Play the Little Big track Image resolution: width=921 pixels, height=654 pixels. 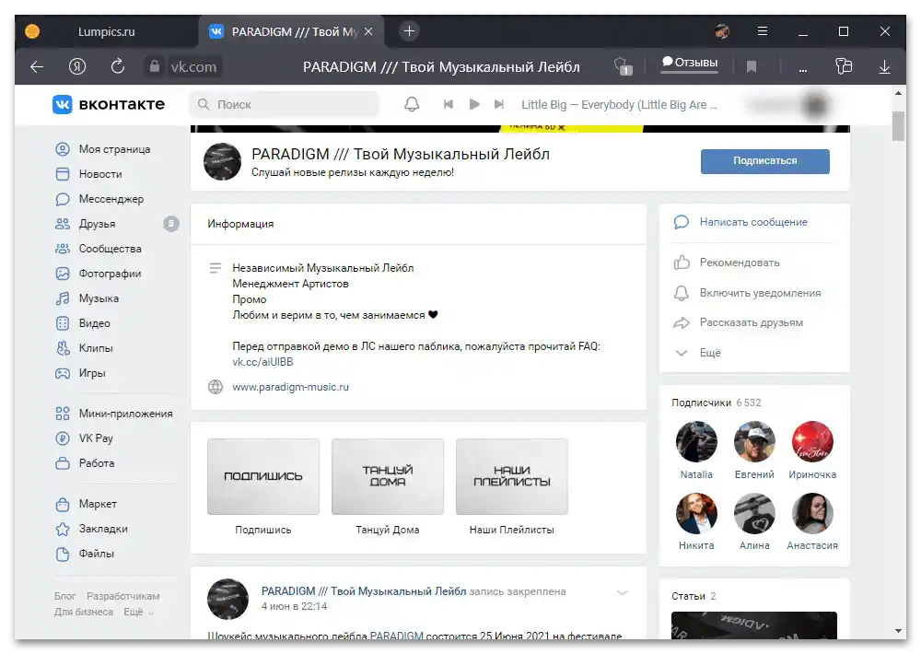pos(474,105)
